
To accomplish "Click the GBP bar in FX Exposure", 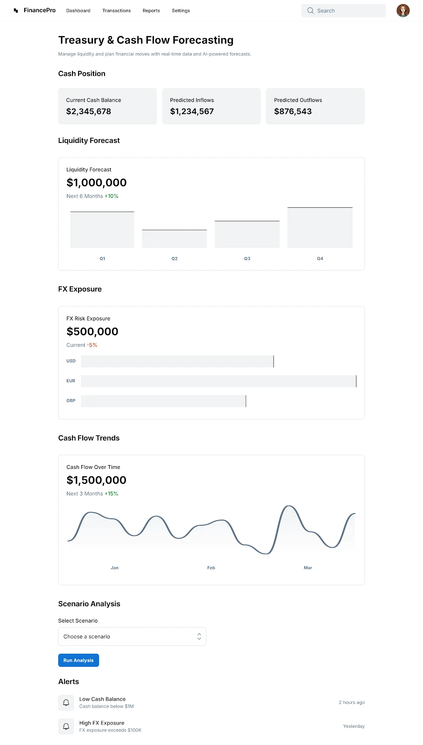I will point(163,401).
